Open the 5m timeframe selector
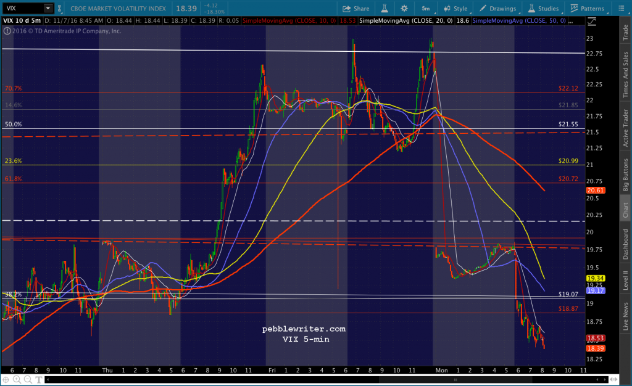The height and width of the screenshot is (386, 632). click(426, 9)
